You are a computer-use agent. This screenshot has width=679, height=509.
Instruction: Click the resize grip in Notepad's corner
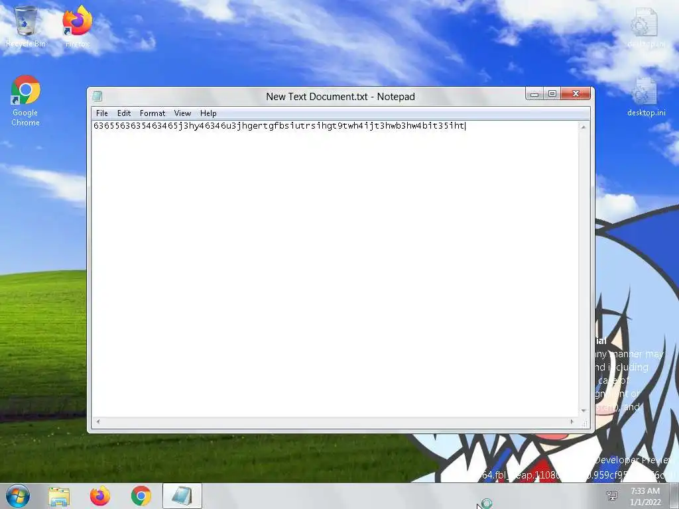coord(584,425)
